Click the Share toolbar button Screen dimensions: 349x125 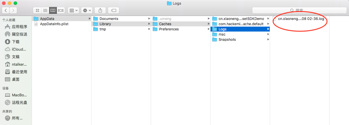pyautogui.click(x=100, y=10)
